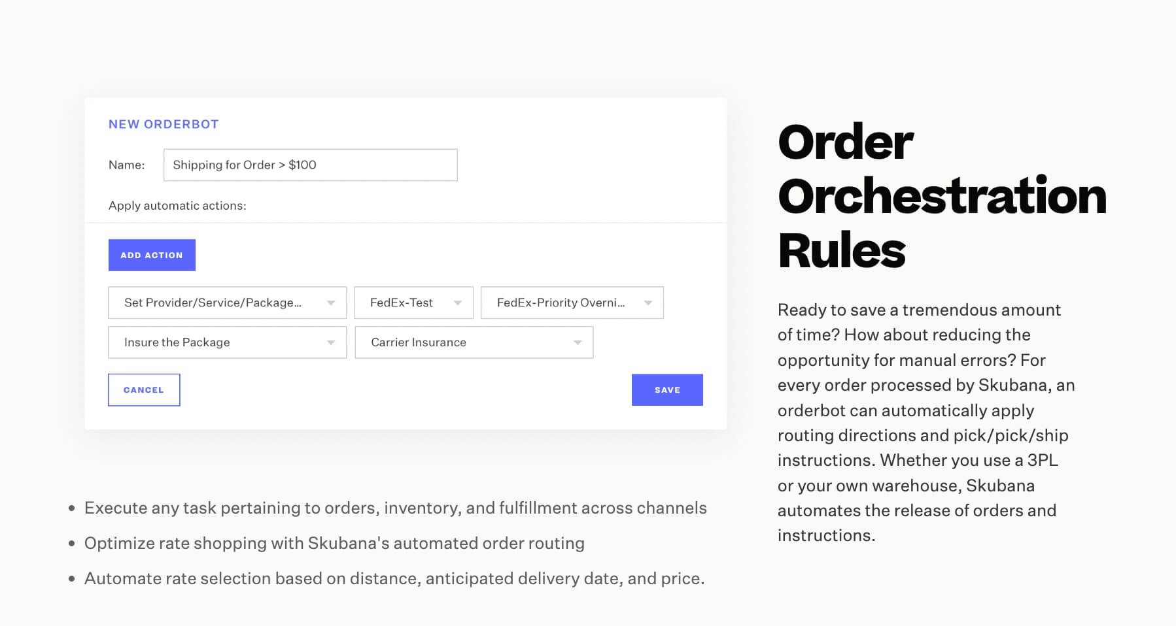Click the Apply automatic actions label
This screenshot has width=1176, height=626.
tap(177, 205)
